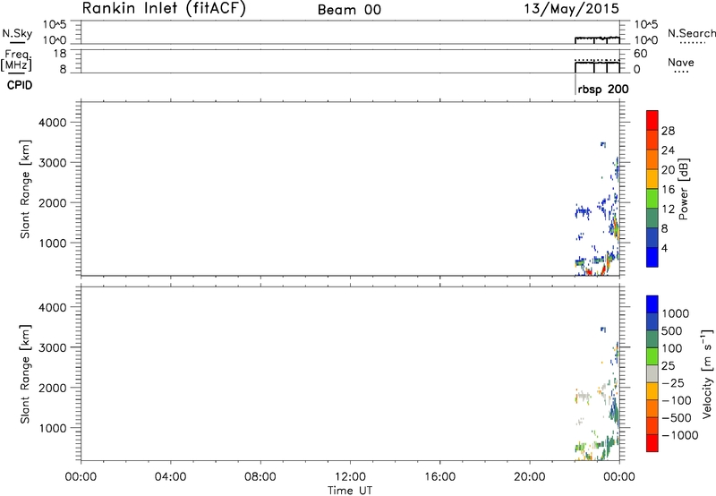The image size is (716, 496).
Task: Click the 1000 tick in the velocity panel
Action: (52, 428)
